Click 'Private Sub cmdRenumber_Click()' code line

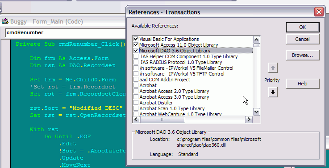coord(71,44)
